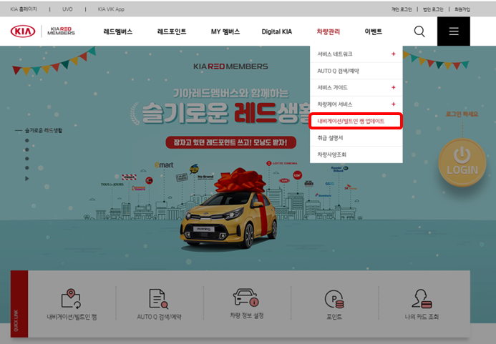
Task: Expand 서비스 가이드 plus sign
Action: click(x=394, y=87)
